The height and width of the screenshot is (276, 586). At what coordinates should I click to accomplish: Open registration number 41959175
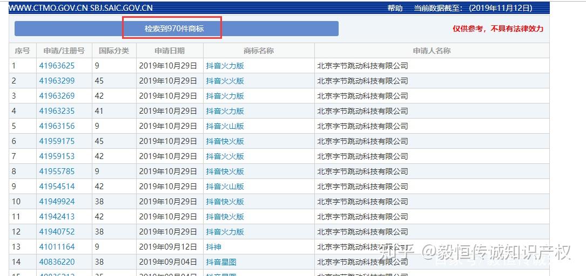click(57, 141)
